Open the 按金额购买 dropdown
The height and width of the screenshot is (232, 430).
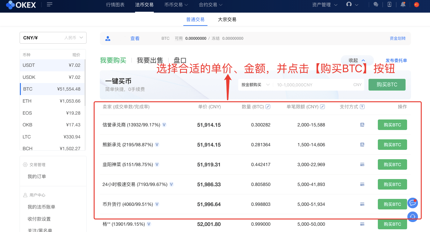(255, 85)
